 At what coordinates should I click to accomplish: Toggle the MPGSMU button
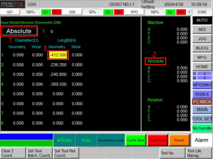[202, 85]
